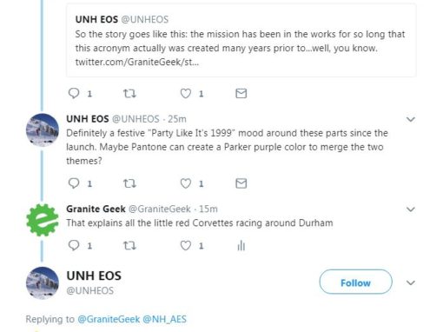The height and width of the screenshot is (332, 443).
Task: Retweet the Party Like It's 1999 tweet
Action: [x=129, y=183]
